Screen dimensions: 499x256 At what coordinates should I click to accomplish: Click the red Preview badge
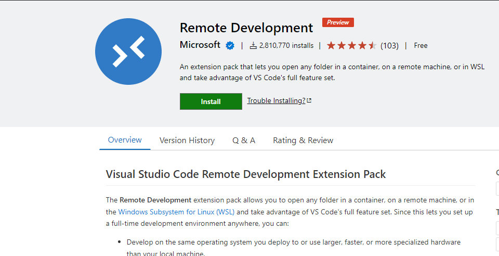pos(338,22)
